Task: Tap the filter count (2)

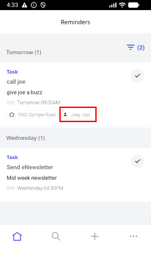Action: (x=141, y=47)
